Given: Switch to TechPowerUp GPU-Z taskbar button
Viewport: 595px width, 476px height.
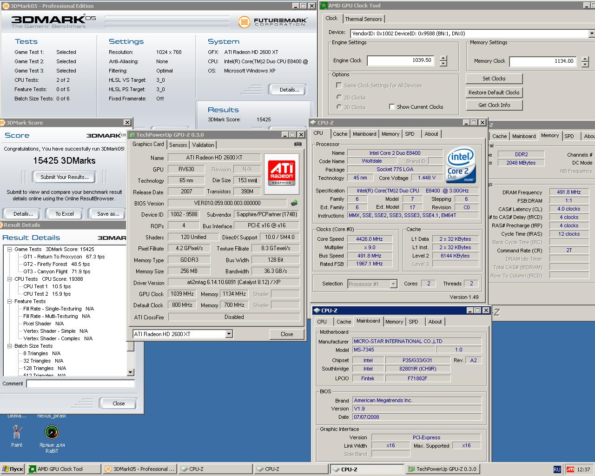Looking at the screenshot, I should tap(443, 469).
